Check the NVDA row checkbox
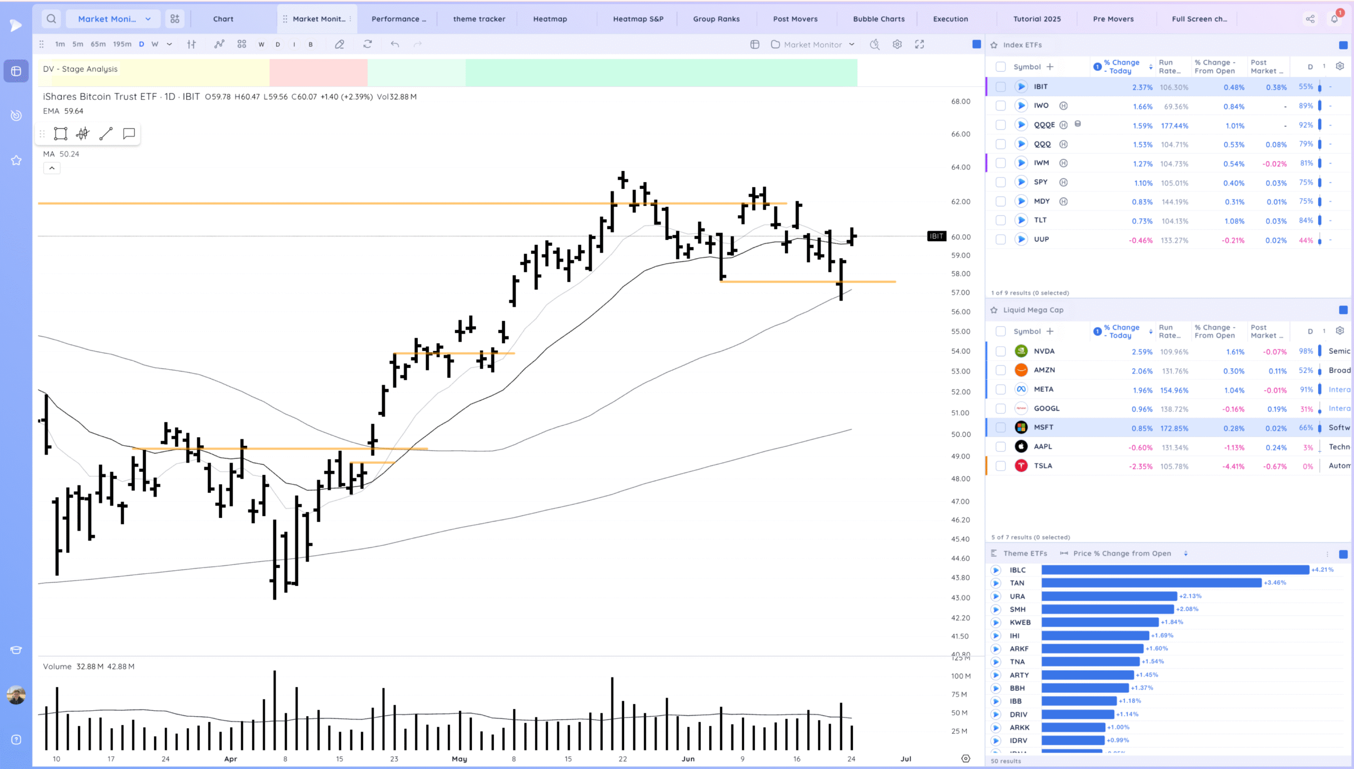This screenshot has width=1354, height=769. [x=1001, y=351]
